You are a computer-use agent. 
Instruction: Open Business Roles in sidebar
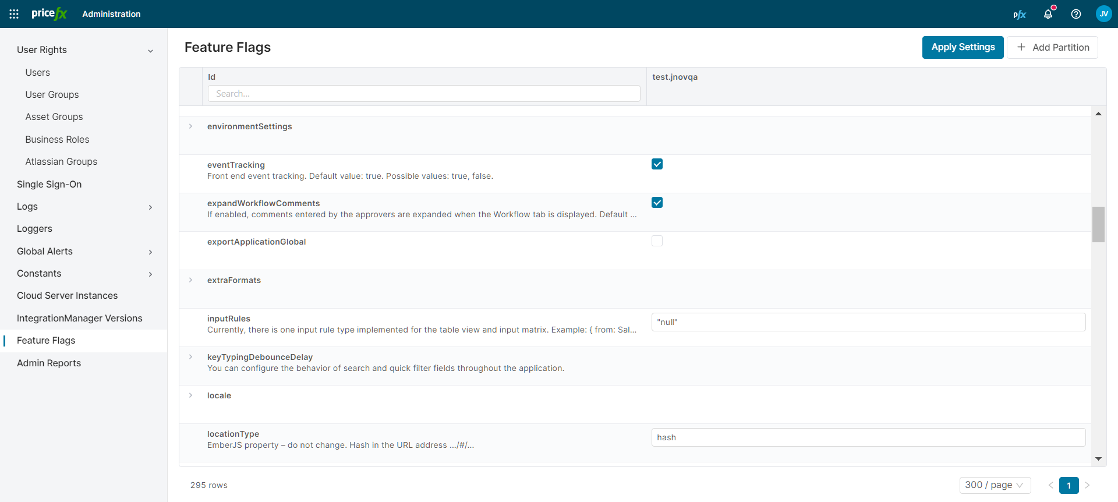[57, 139]
